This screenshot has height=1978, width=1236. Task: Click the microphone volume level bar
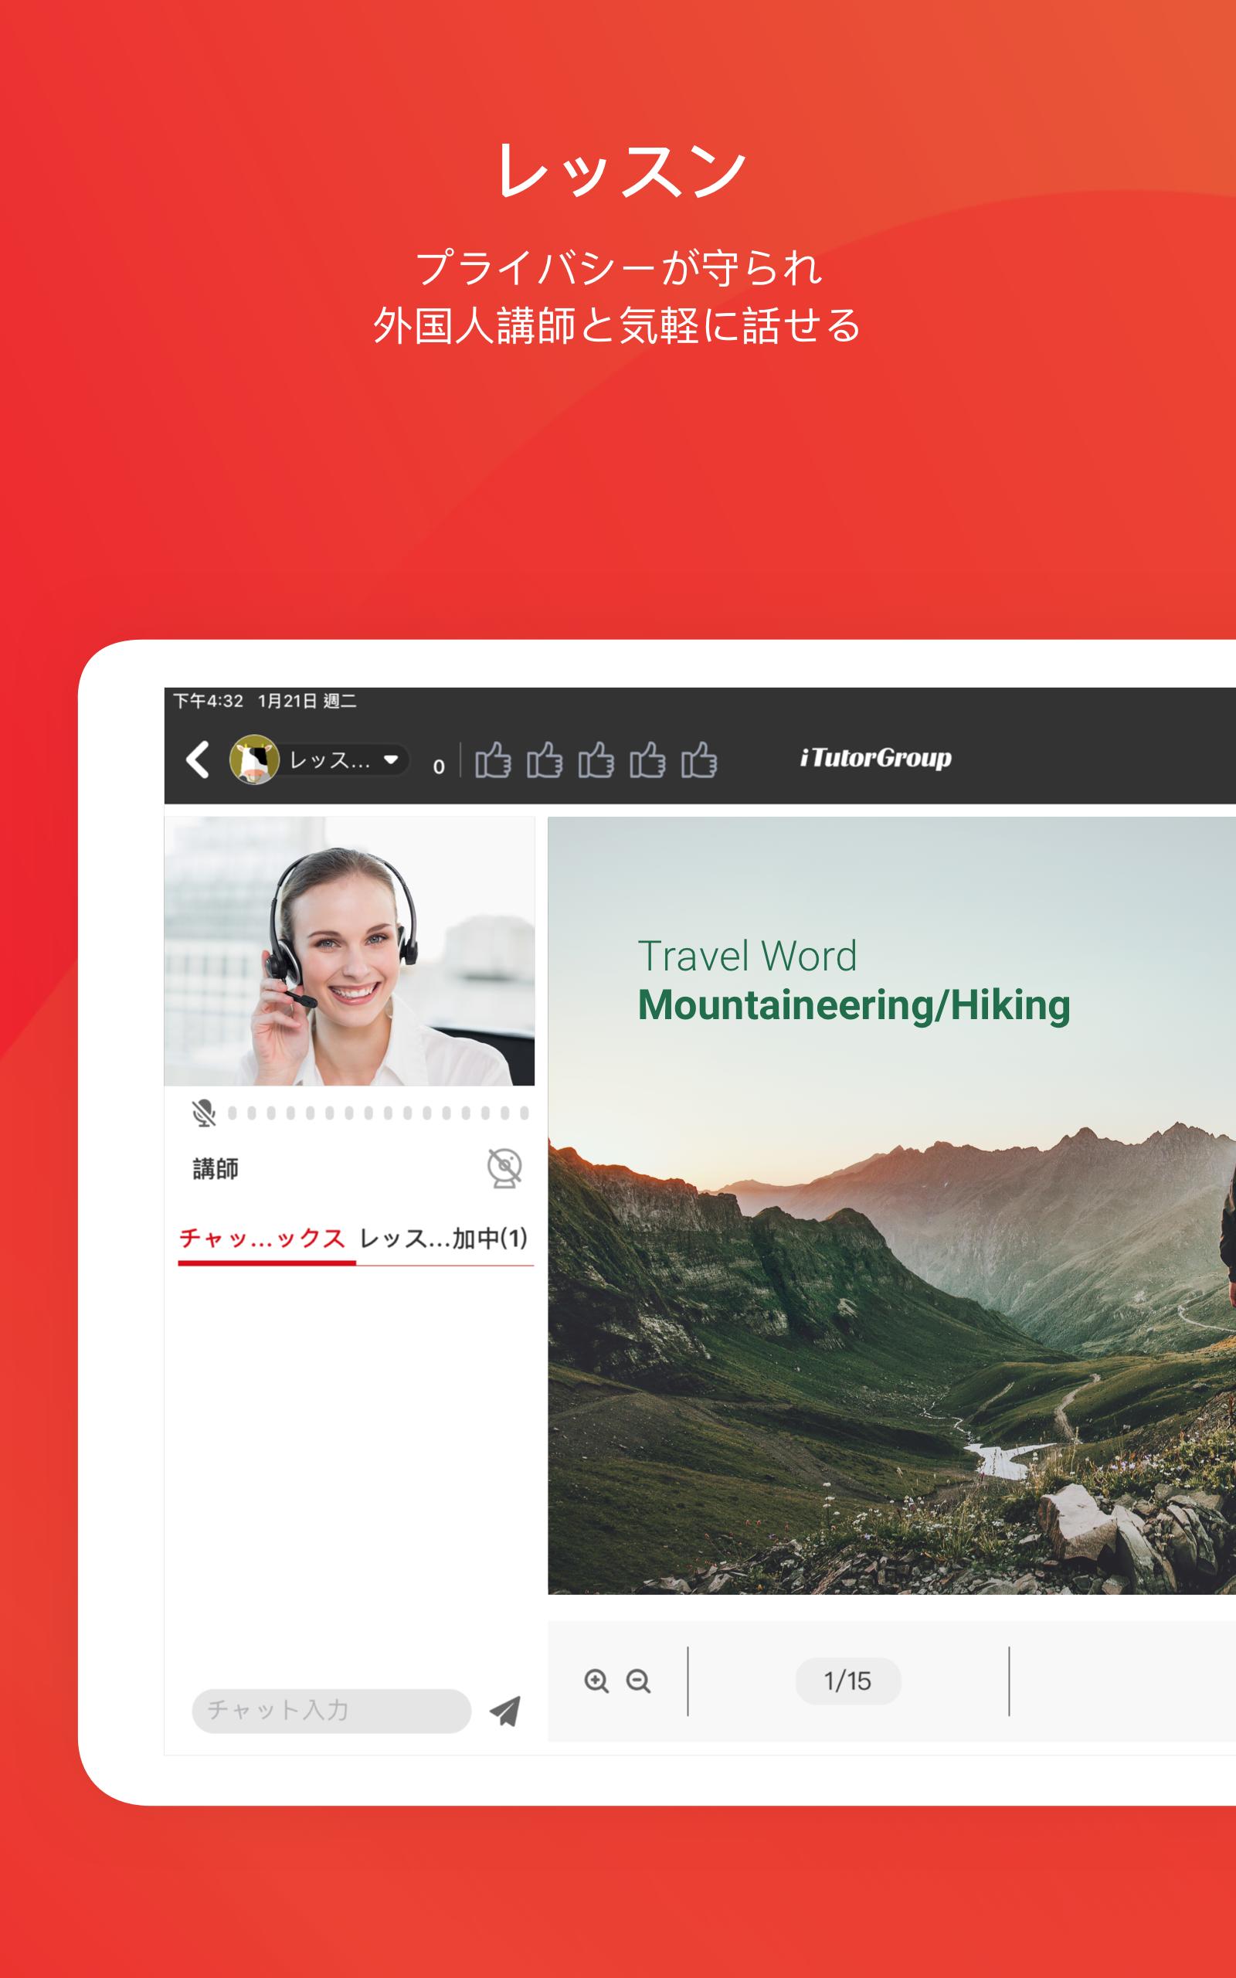coord(379,1113)
